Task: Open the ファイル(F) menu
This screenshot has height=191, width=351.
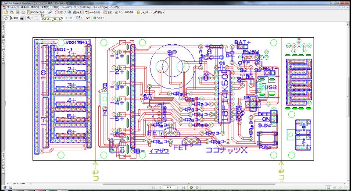Action: pyautogui.click(x=12, y=7)
